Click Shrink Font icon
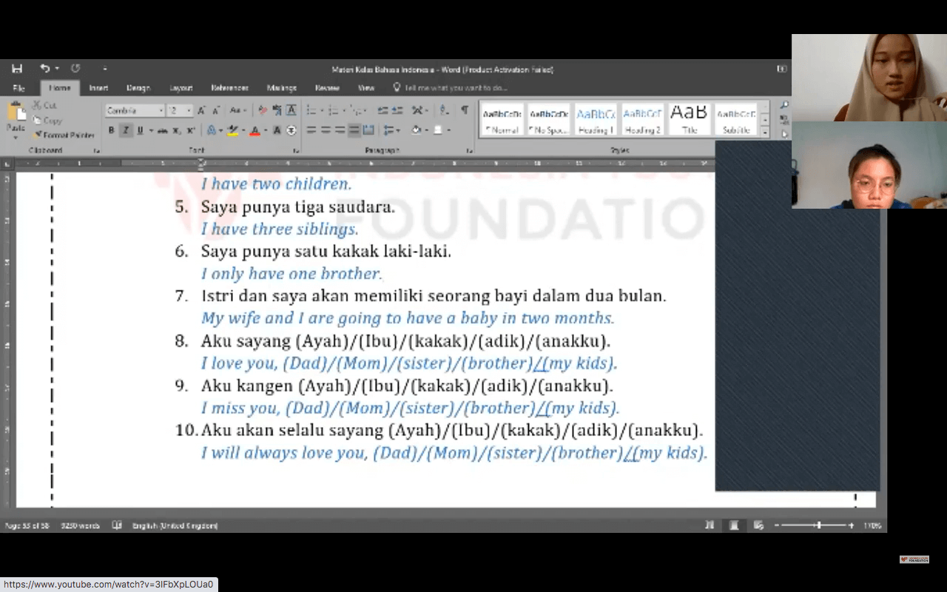The height and width of the screenshot is (592, 947). 216,110
